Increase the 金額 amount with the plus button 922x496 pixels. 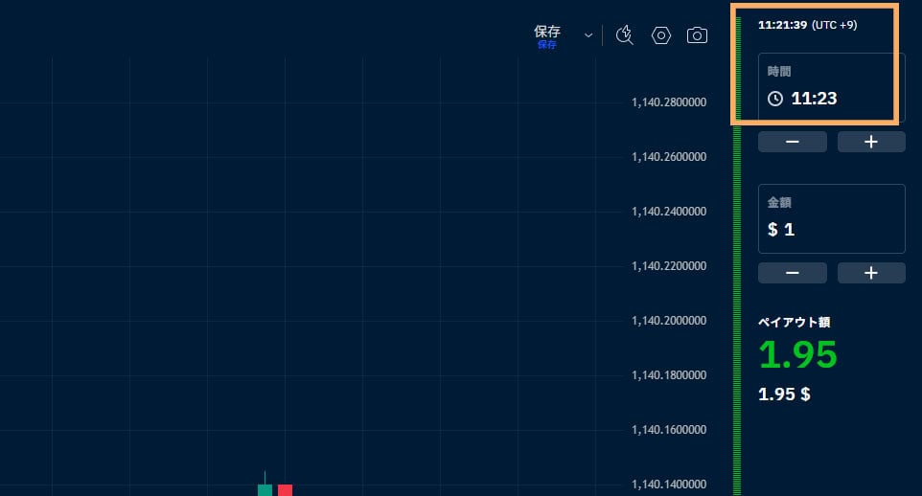pyautogui.click(x=870, y=273)
